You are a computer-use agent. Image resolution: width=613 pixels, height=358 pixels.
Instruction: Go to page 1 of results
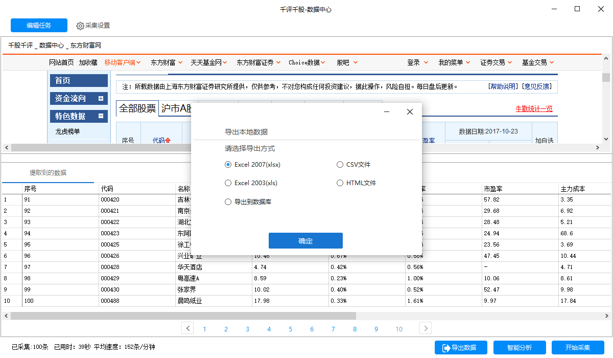click(x=205, y=329)
